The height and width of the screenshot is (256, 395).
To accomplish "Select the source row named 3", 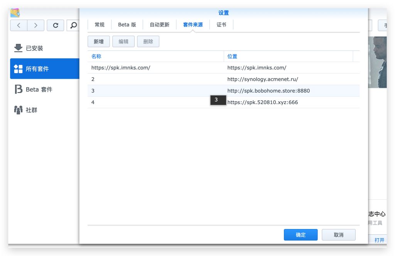I will [224, 91].
